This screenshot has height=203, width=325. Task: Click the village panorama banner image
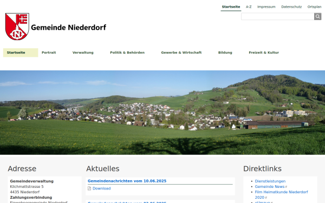(162, 113)
